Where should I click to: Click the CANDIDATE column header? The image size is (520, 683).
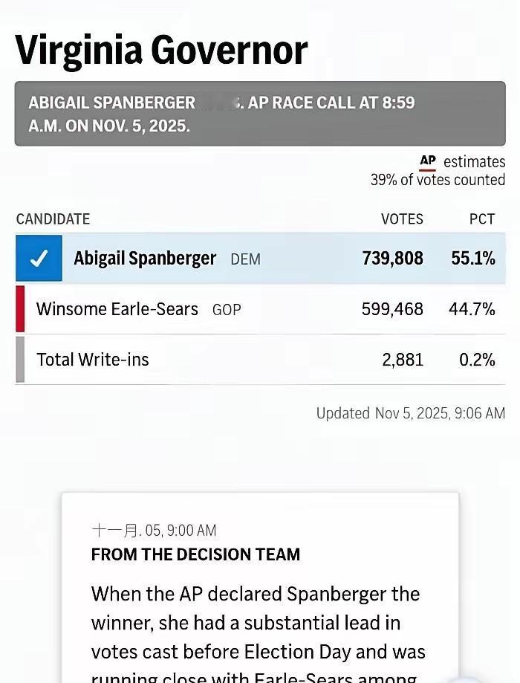(x=53, y=219)
